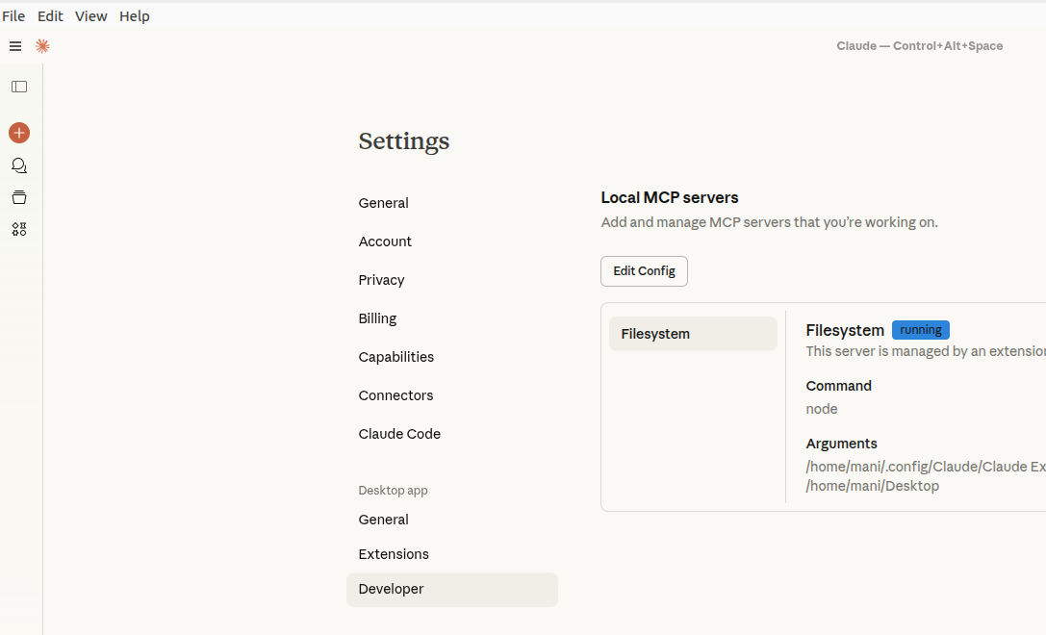This screenshot has width=1046, height=635.
Task: Click the Edit Config button
Action: click(x=644, y=271)
